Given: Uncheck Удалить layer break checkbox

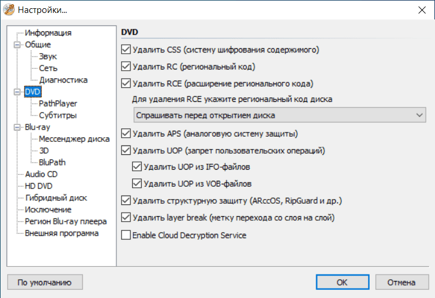Looking at the screenshot, I should (x=125, y=218).
